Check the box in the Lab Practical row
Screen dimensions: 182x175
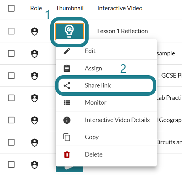(11, 98)
